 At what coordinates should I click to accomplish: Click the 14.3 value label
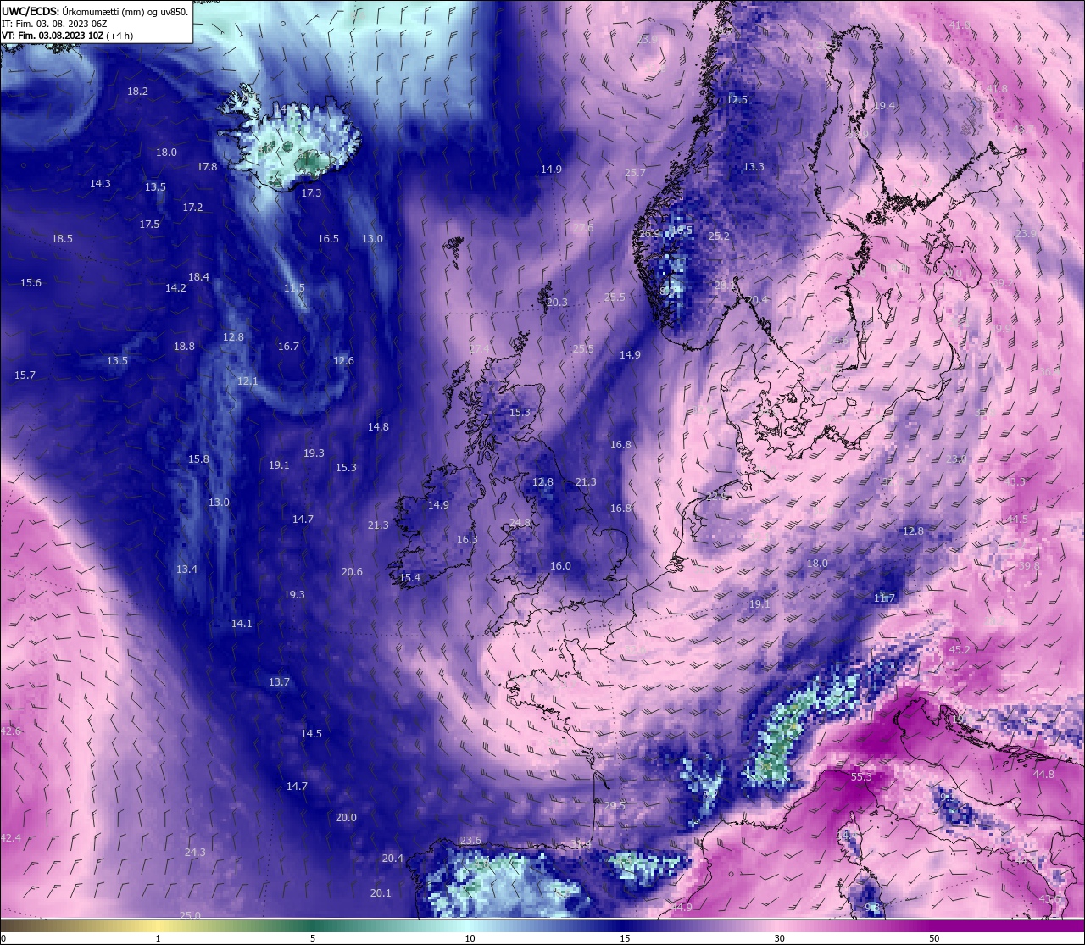(x=100, y=183)
